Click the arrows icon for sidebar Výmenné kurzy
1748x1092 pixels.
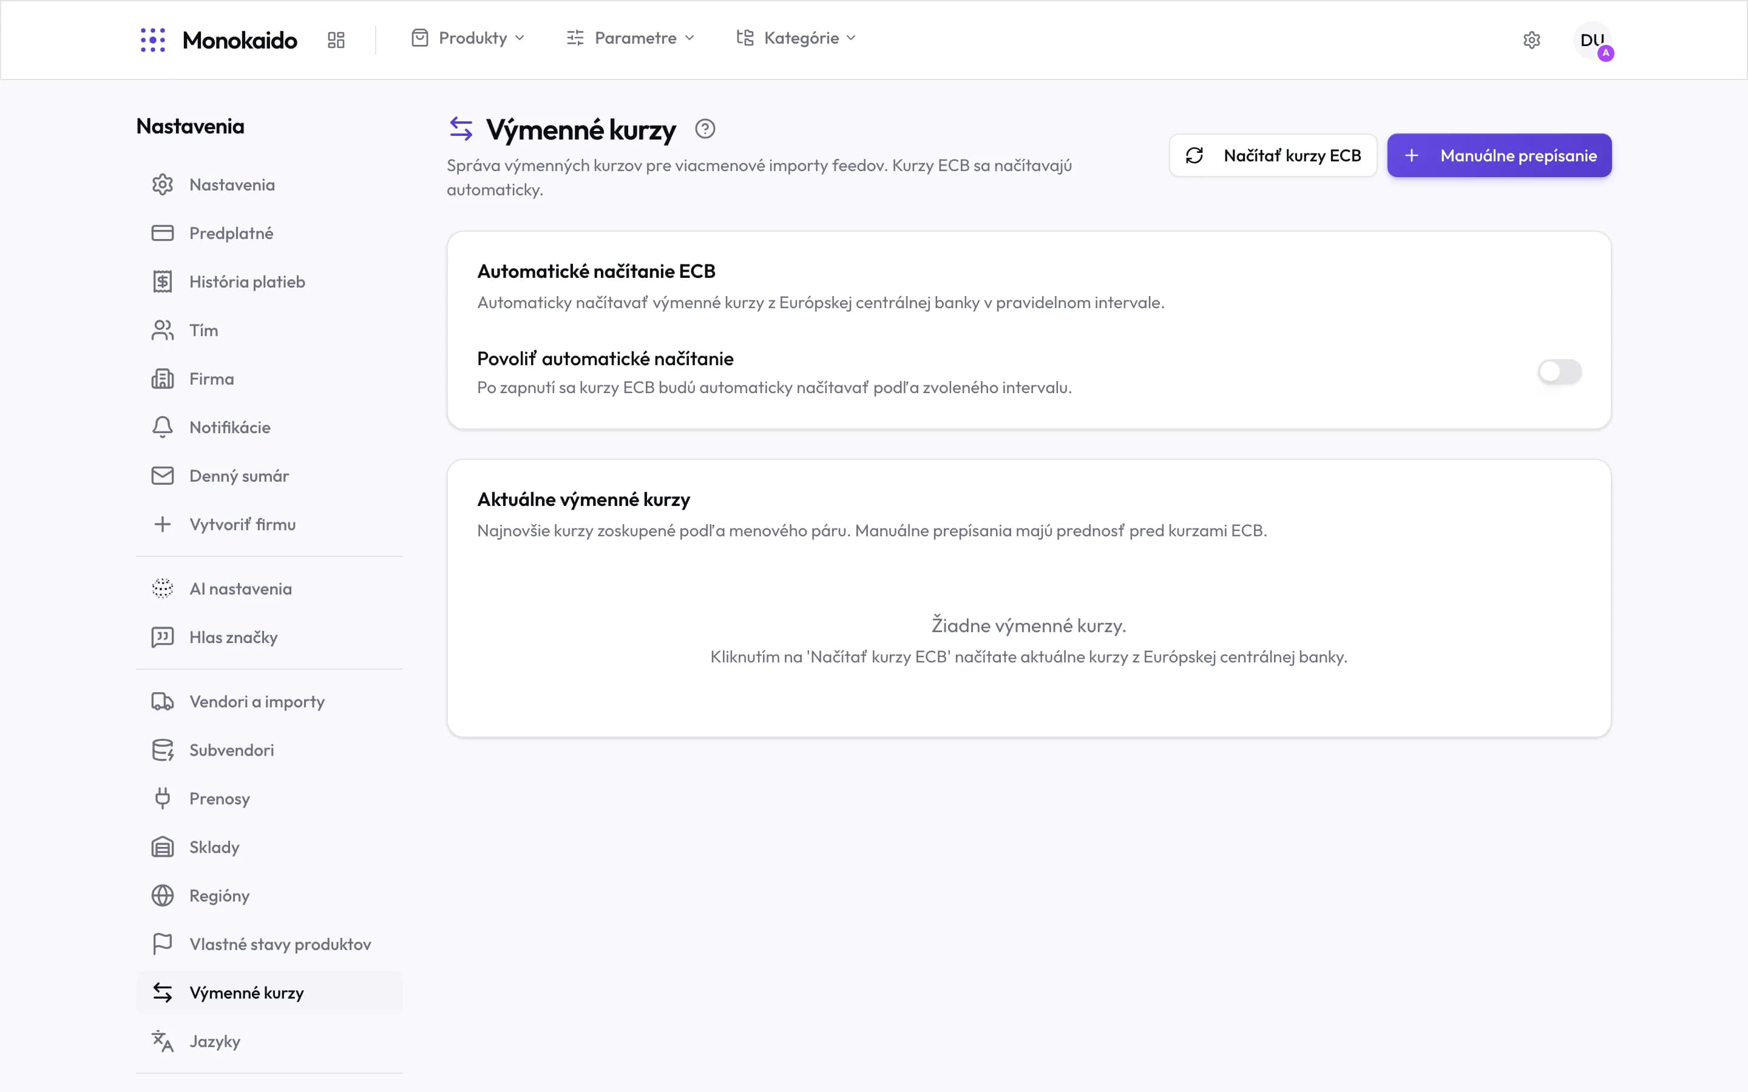163,993
